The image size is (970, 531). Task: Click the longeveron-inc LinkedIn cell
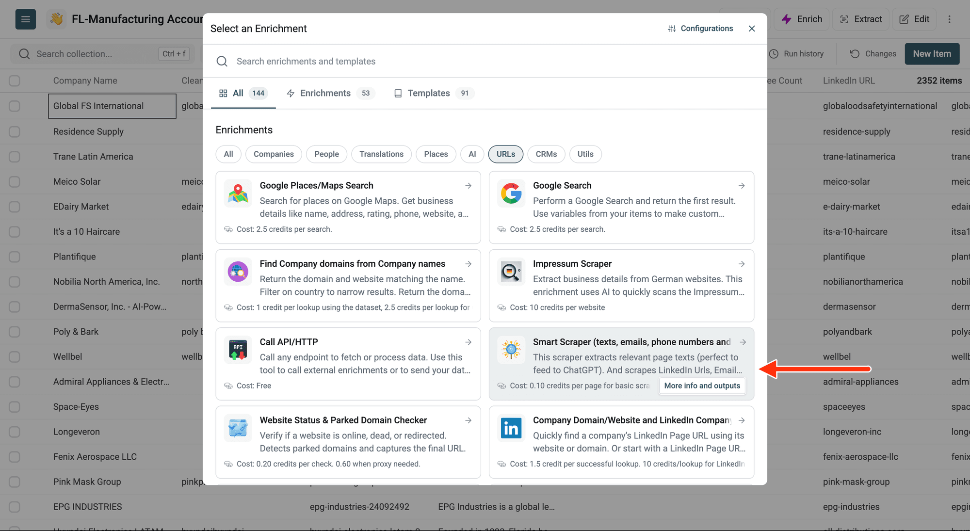point(852,432)
